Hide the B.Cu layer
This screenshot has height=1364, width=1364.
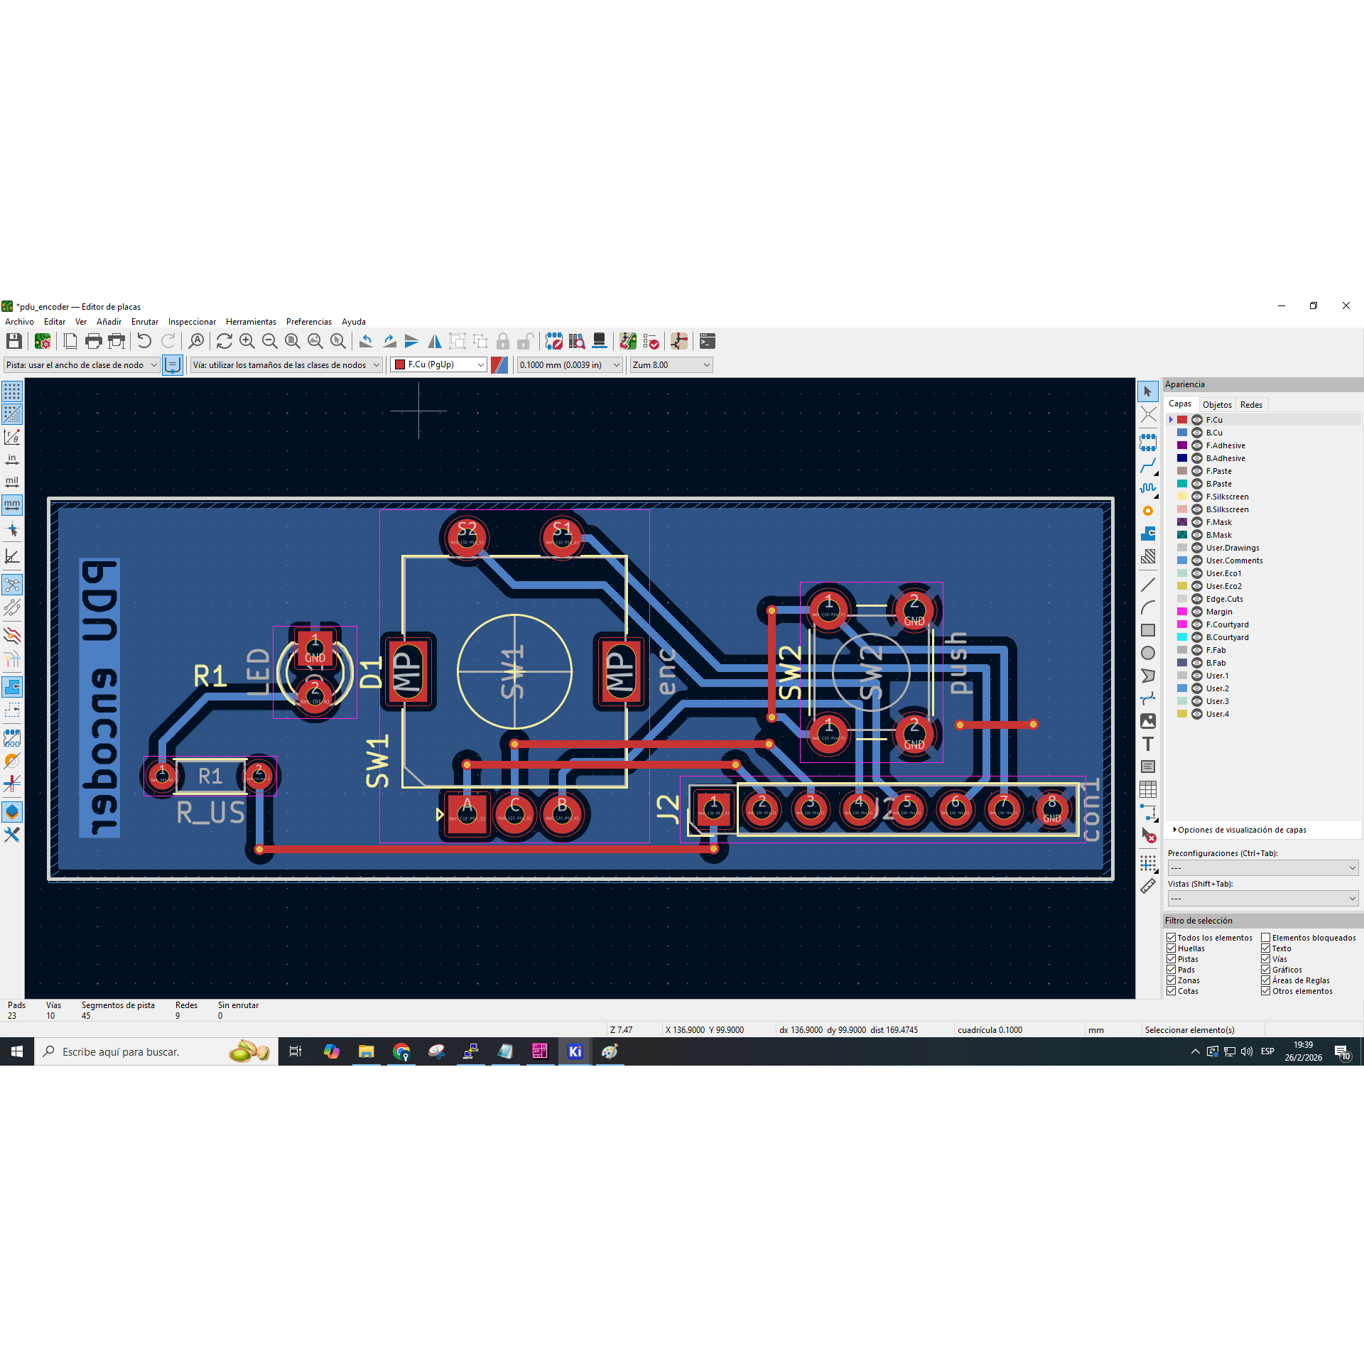(x=1197, y=433)
